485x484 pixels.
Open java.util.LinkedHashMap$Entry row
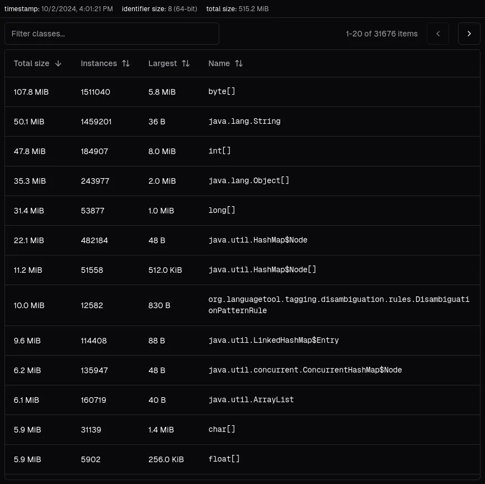[274, 341]
